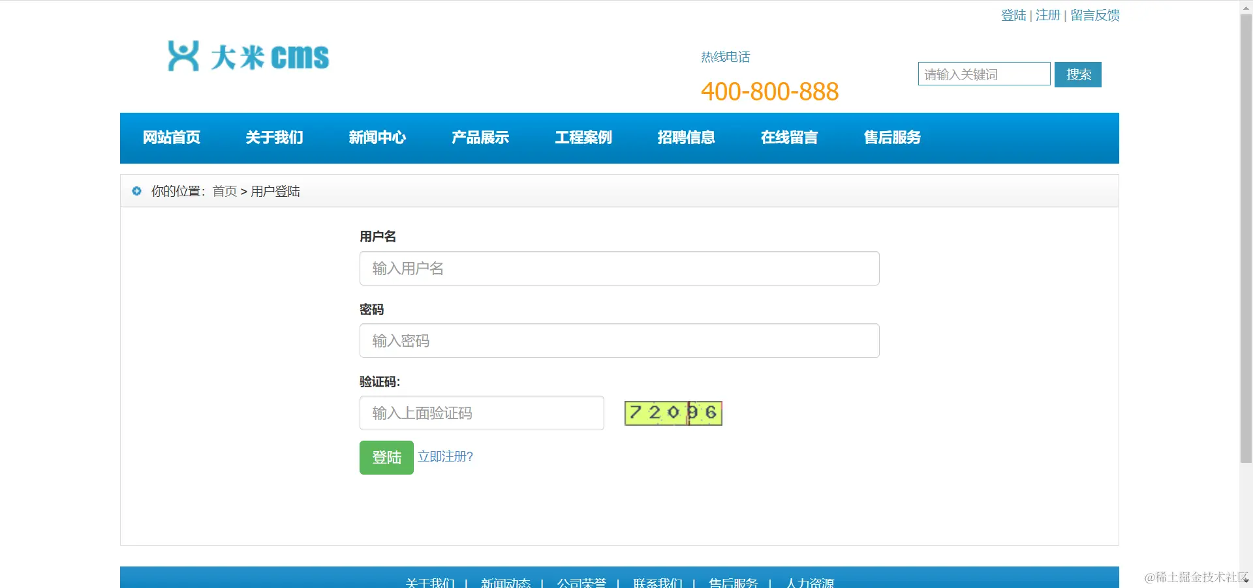The image size is (1253, 588).
Task: Open footer 关于我们 link
Action: click(x=430, y=582)
